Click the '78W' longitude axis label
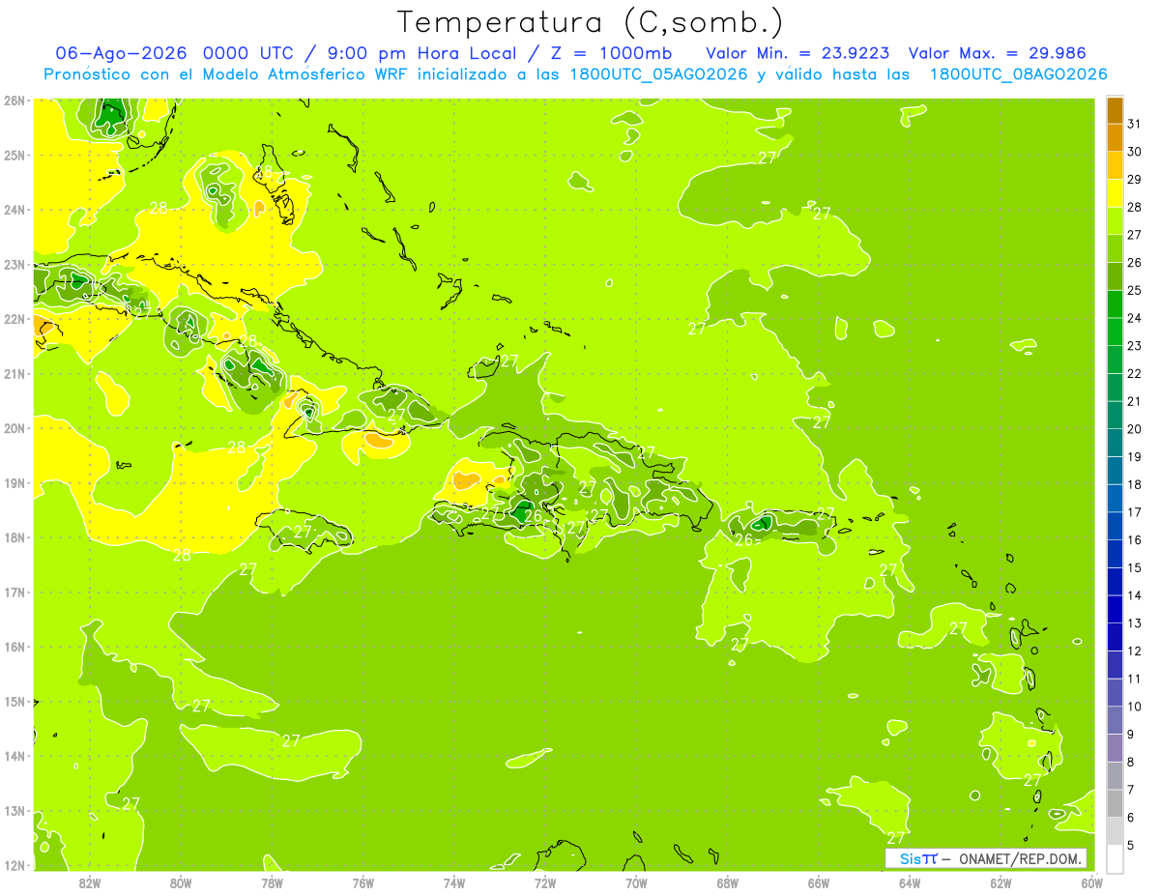Image resolution: width=1160 pixels, height=896 pixels. pyautogui.click(x=272, y=882)
